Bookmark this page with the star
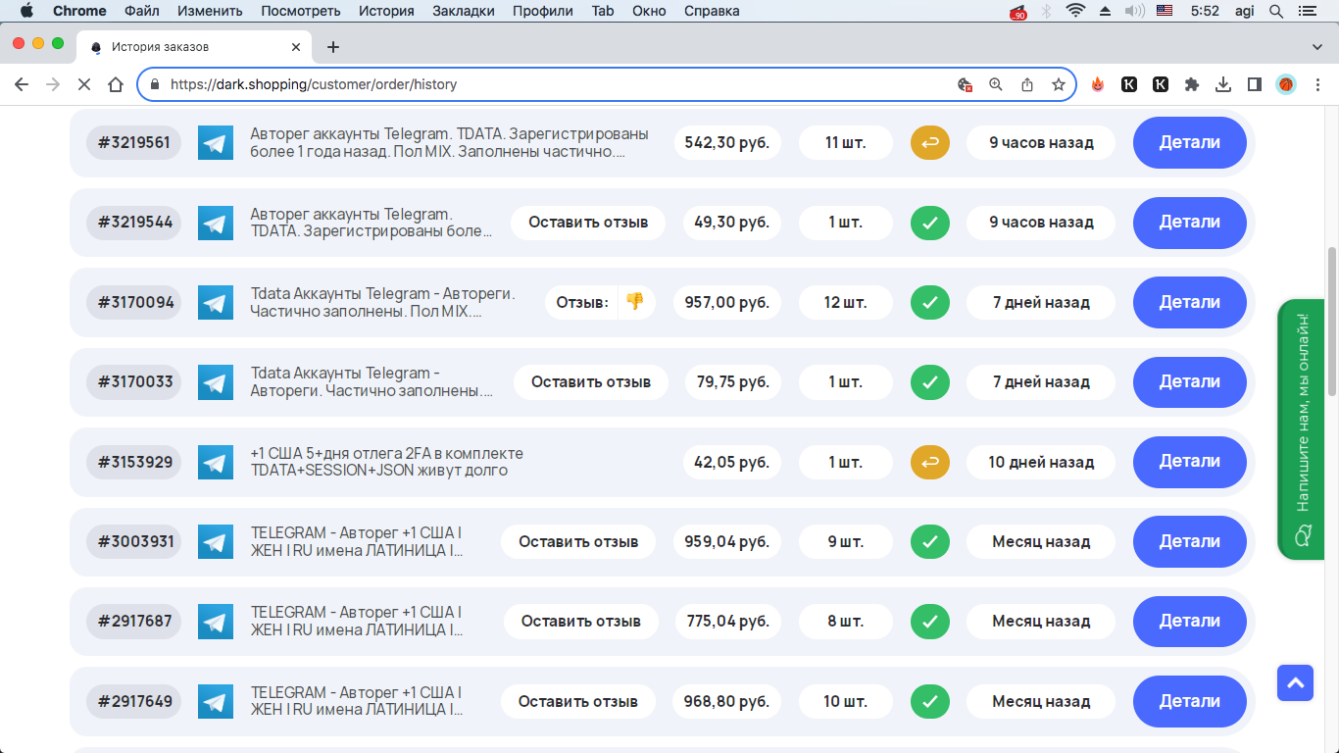Image resolution: width=1339 pixels, height=753 pixels. pyautogui.click(x=1059, y=84)
